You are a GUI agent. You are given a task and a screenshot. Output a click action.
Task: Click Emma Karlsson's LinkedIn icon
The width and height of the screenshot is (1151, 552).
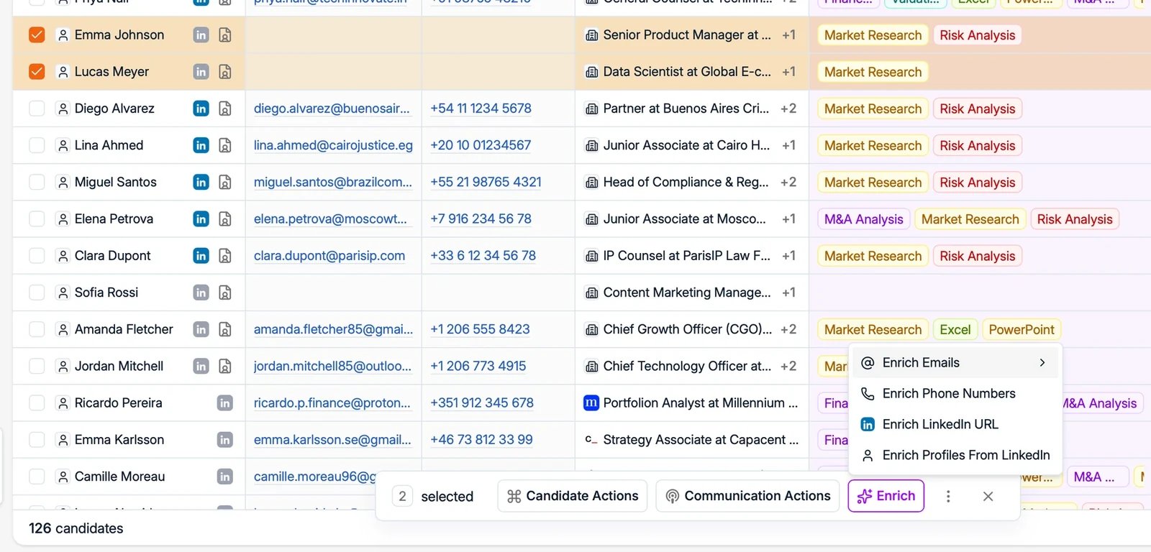point(225,440)
